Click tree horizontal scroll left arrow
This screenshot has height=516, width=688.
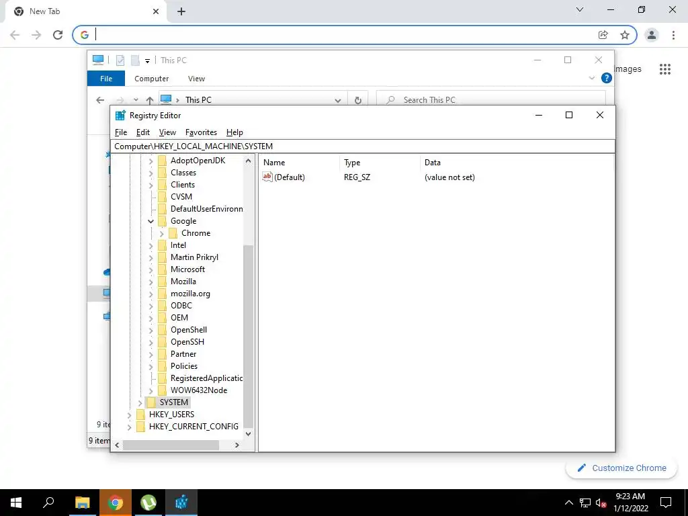117,445
